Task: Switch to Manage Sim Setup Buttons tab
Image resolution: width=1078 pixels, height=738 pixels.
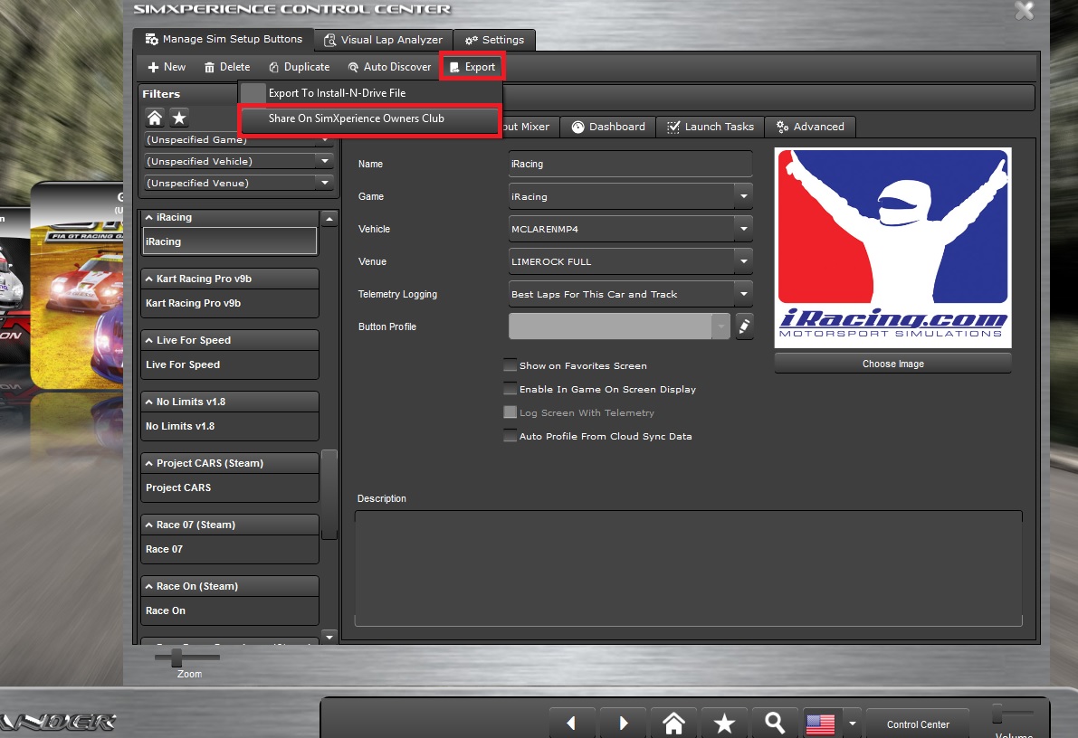Action: point(224,39)
